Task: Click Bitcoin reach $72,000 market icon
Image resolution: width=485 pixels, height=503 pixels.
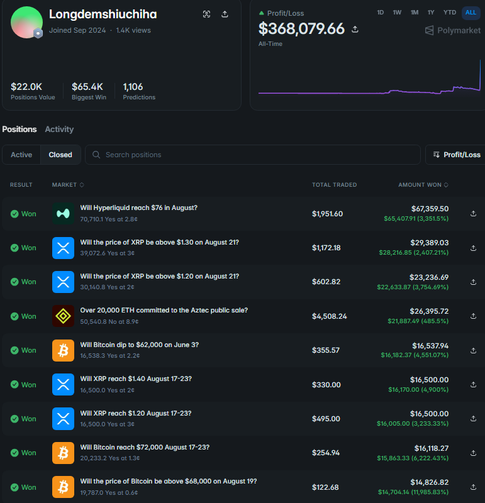Action: 64,453
